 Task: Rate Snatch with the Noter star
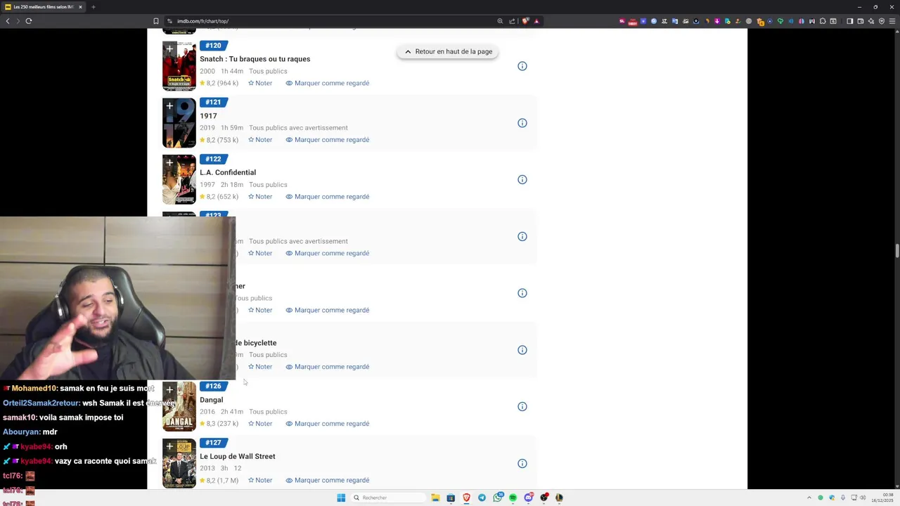pyautogui.click(x=260, y=83)
